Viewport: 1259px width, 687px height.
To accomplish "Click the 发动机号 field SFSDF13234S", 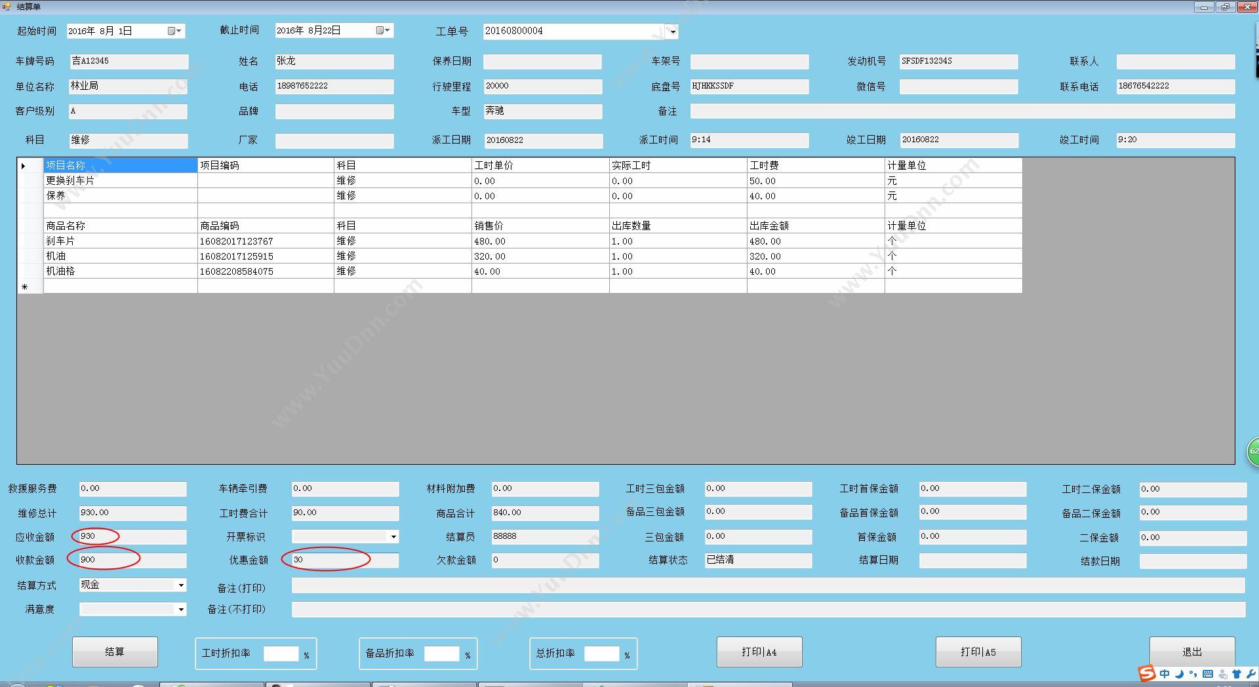I will pos(959,62).
